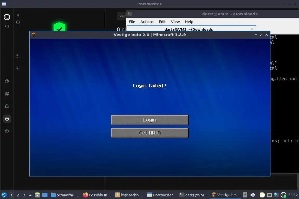Open Portmaster settings gear icon

[7, 119]
